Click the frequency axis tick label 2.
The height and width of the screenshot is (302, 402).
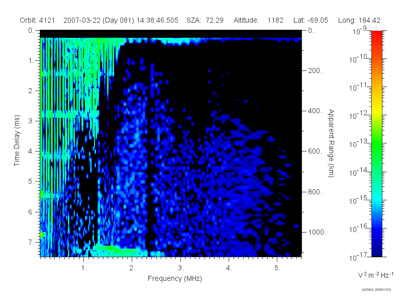tap(132, 268)
